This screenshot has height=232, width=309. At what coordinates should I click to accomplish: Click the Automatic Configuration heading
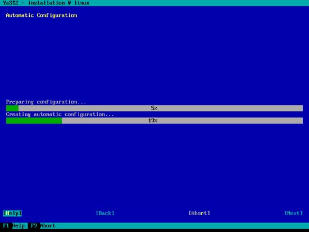pos(42,15)
